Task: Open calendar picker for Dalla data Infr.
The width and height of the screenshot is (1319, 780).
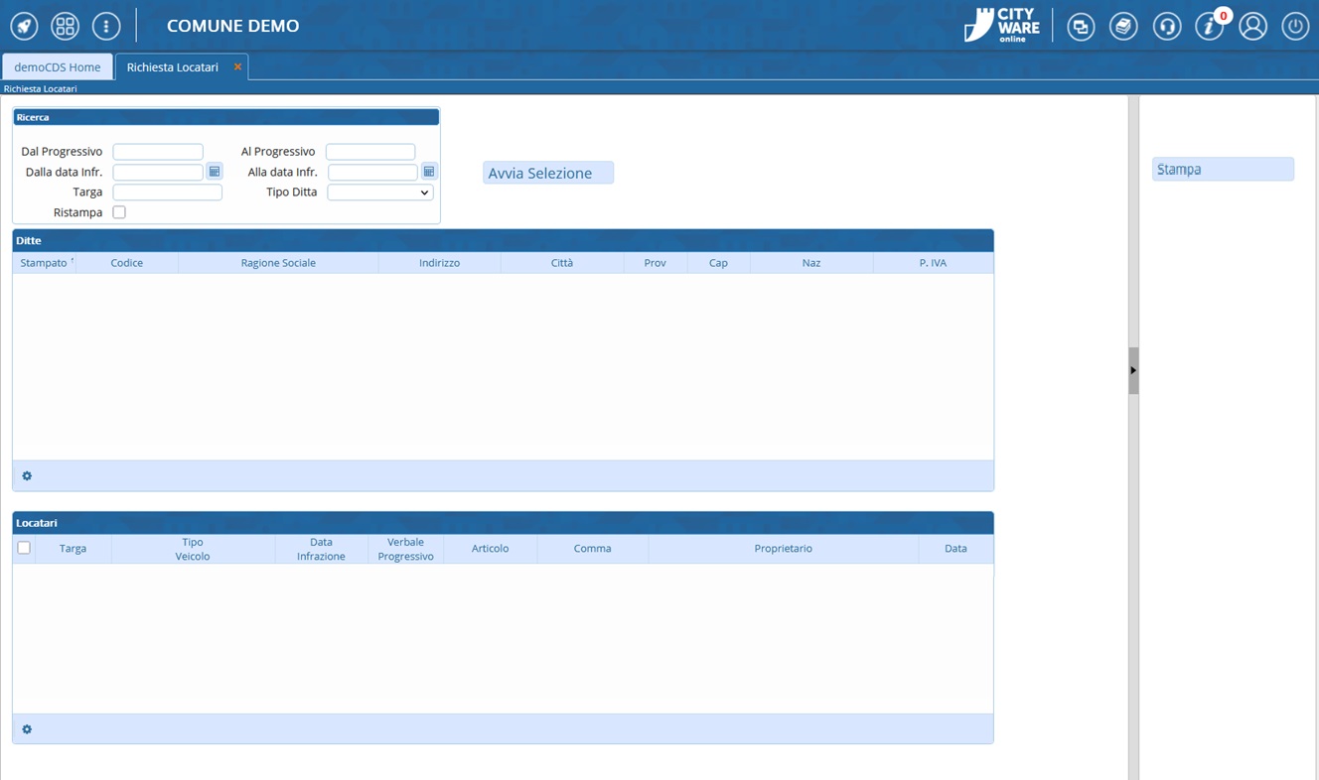Action: [x=215, y=172]
